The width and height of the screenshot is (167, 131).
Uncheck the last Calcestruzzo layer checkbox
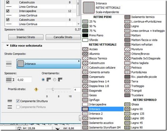point(8,20)
